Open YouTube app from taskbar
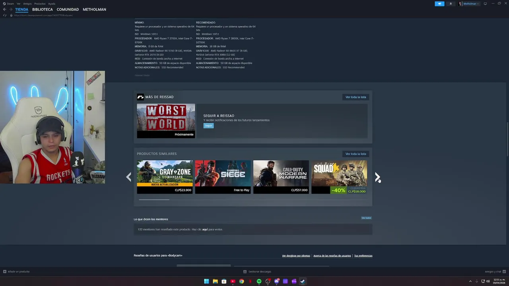509x286 pixels. point(233,281)
